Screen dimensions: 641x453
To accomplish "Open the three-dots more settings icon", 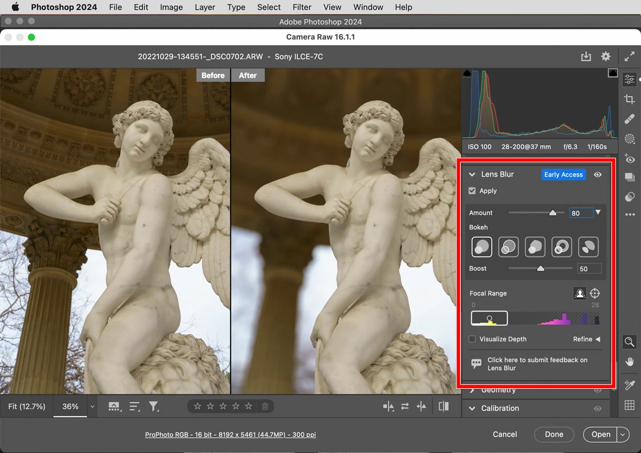I will [629, 215].
